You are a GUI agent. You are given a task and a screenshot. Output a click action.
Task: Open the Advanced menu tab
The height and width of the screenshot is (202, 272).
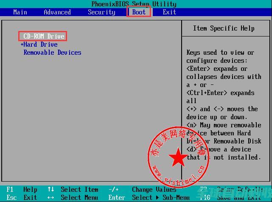click(x=57, y=12)
